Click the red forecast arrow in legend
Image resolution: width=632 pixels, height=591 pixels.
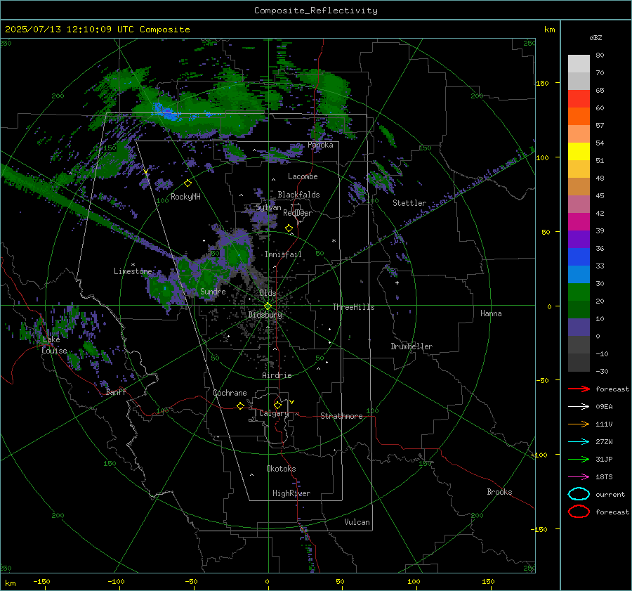point(579,389)
